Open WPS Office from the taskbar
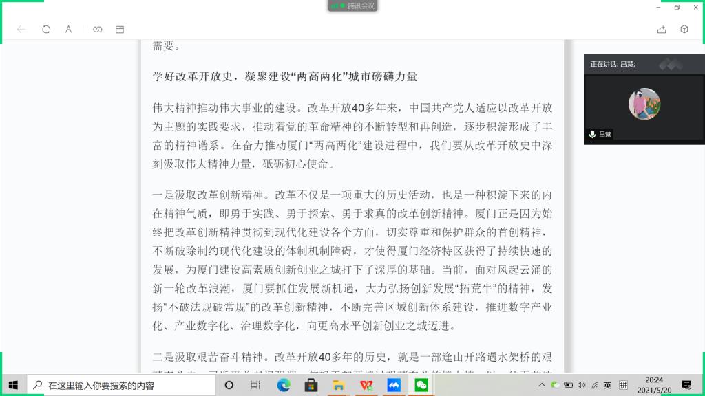The width and height of the screenshot is (705, 396). [x=366, y=386]
